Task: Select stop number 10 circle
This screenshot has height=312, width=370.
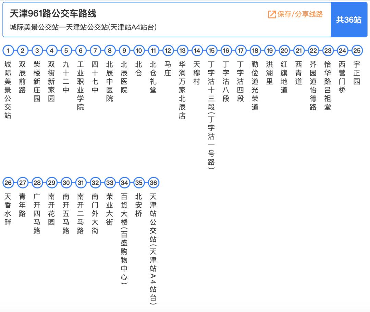Action: (x=139, y=50)
